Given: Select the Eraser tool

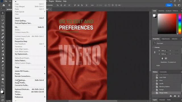Looking at the screenshot, I should pos(3,51).
